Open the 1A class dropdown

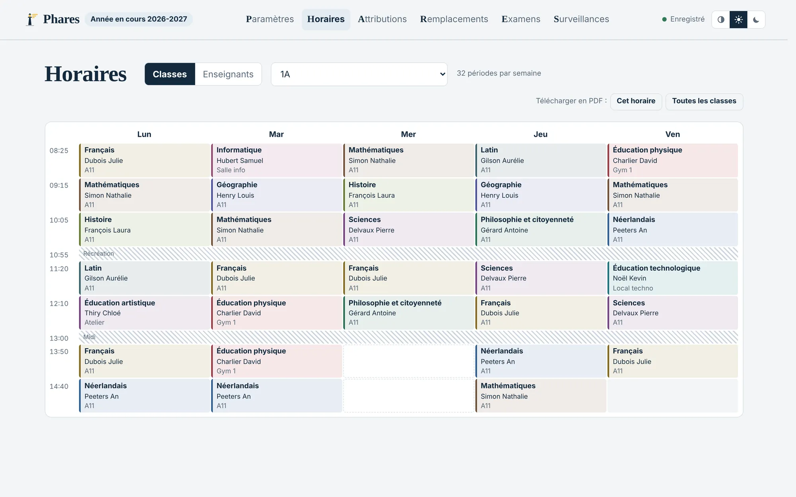click(359, 74)
